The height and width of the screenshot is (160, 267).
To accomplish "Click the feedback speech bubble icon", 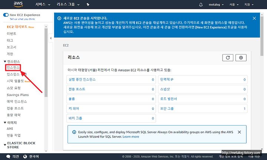I will (8, 156).
